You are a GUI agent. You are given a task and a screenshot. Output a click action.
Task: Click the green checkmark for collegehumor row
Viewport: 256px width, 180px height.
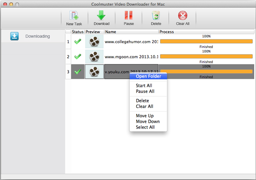click(x=78, y=41)
